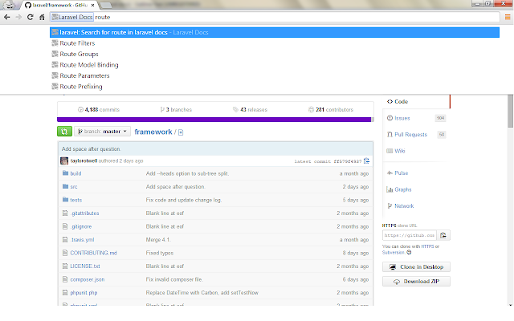Open the Network page
514x321 pixels.
tap(404, 205)
